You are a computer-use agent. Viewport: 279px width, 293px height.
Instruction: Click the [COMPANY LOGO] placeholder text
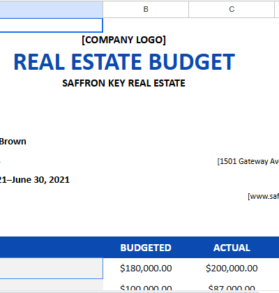[x=123, y=40]
